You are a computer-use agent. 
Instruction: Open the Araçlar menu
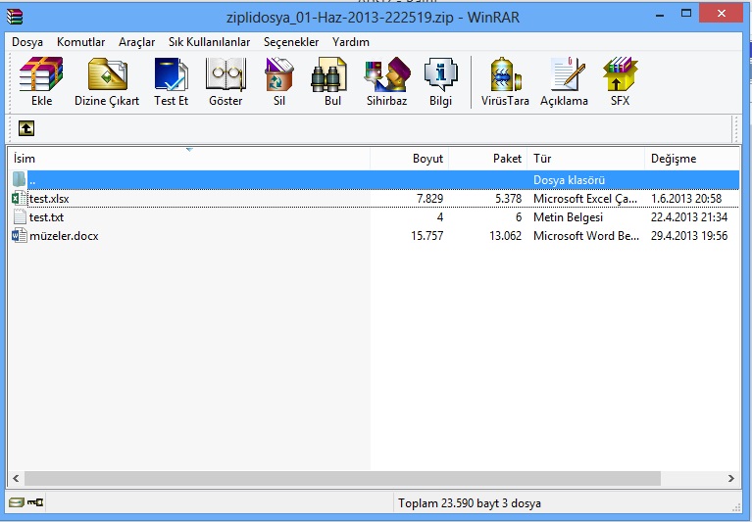[x=136, y=42]
